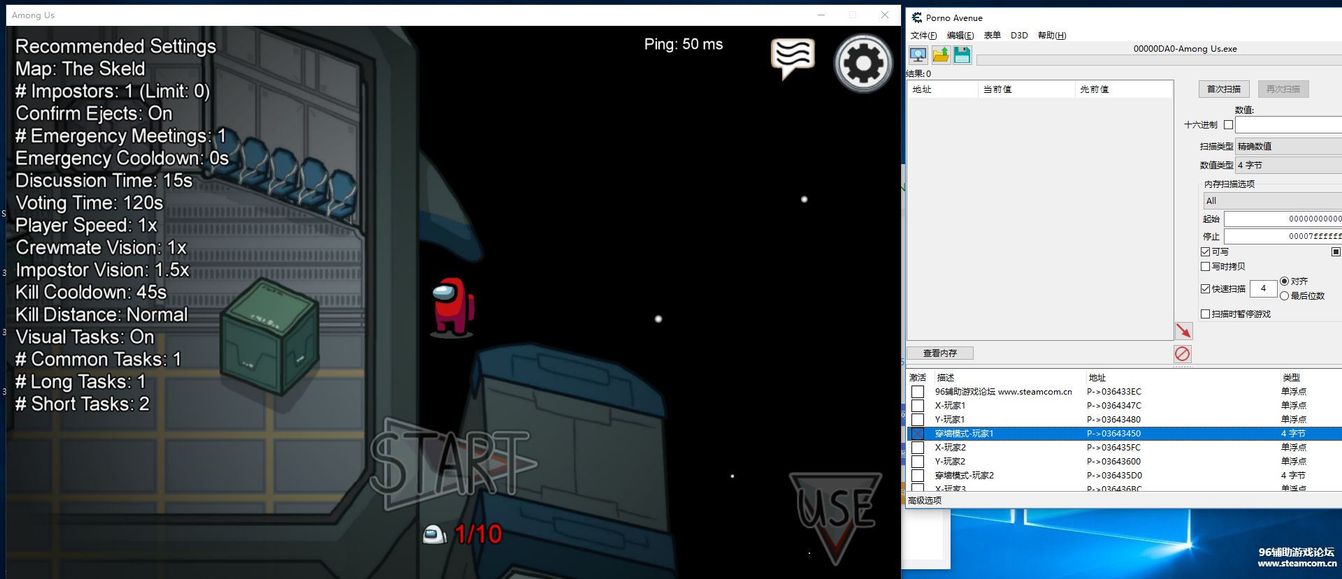Click the select process monitor icon
Viewport: 1342px width, 579px height.
click(x=918, y=54)
